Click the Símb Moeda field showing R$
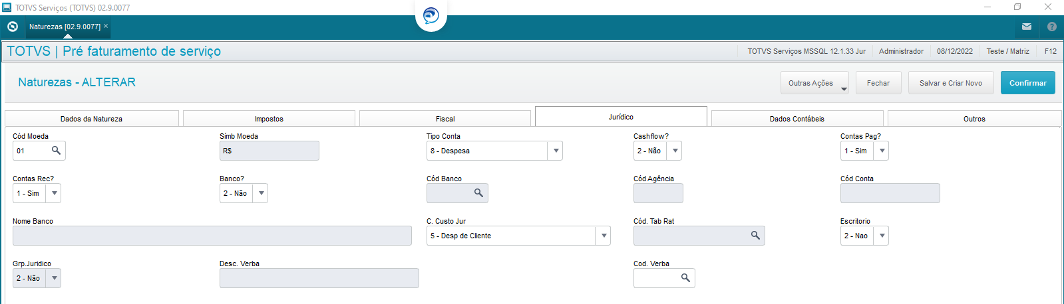 click(x=269, y=151)
